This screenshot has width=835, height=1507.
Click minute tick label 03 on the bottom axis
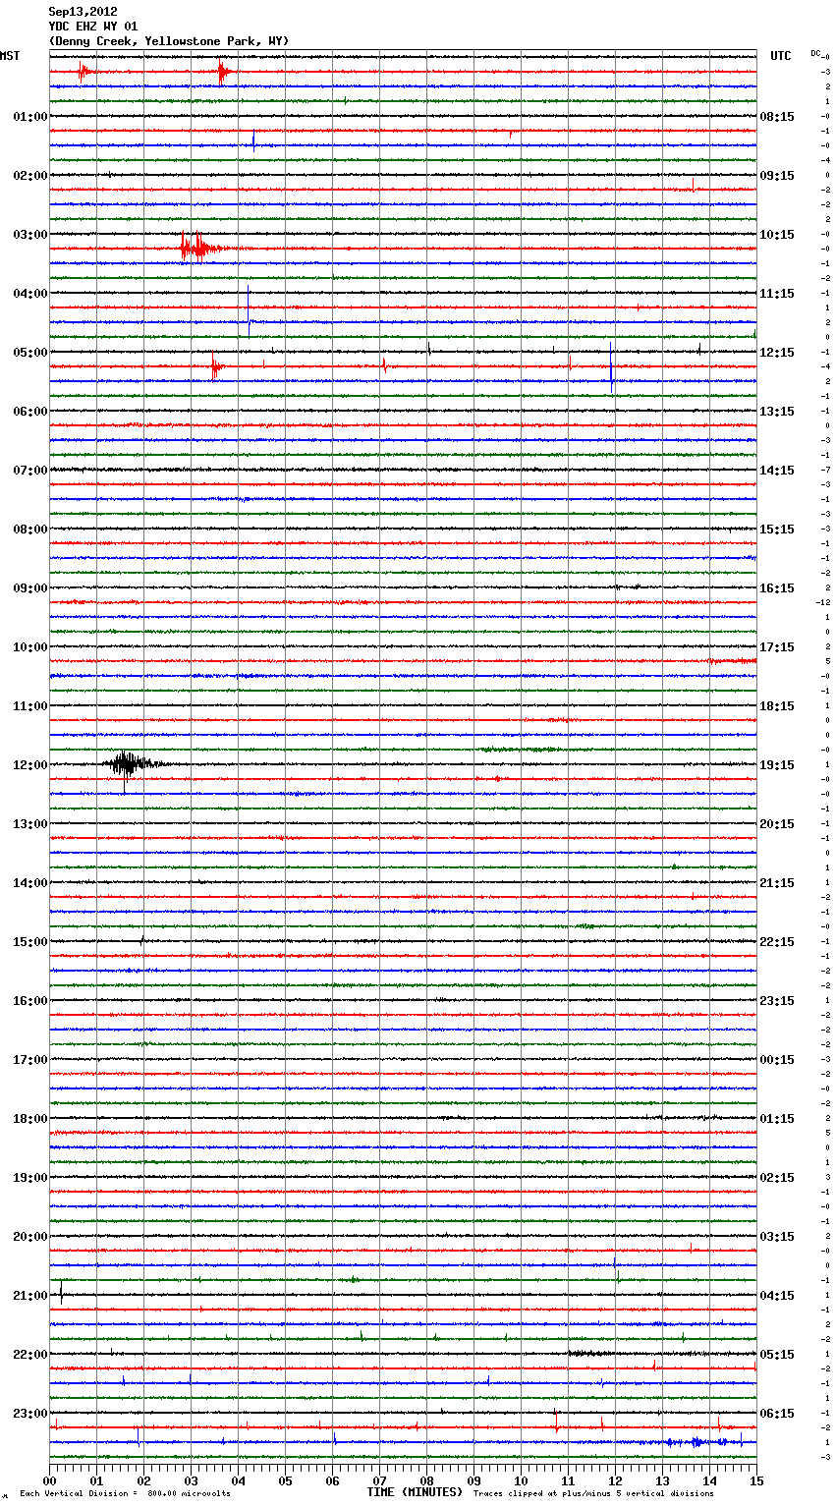191,1480
